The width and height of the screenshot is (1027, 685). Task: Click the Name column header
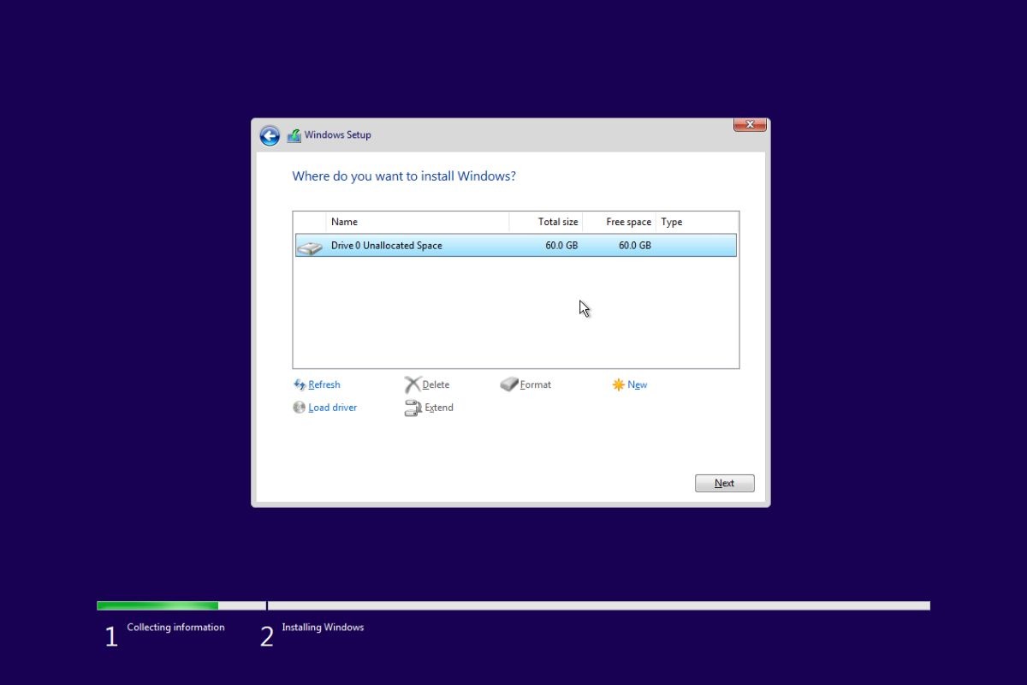pyautogui.click(x=418, y=222)
